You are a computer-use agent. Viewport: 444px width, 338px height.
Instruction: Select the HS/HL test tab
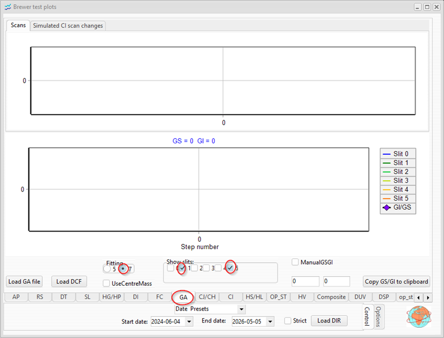click(254, 297)
